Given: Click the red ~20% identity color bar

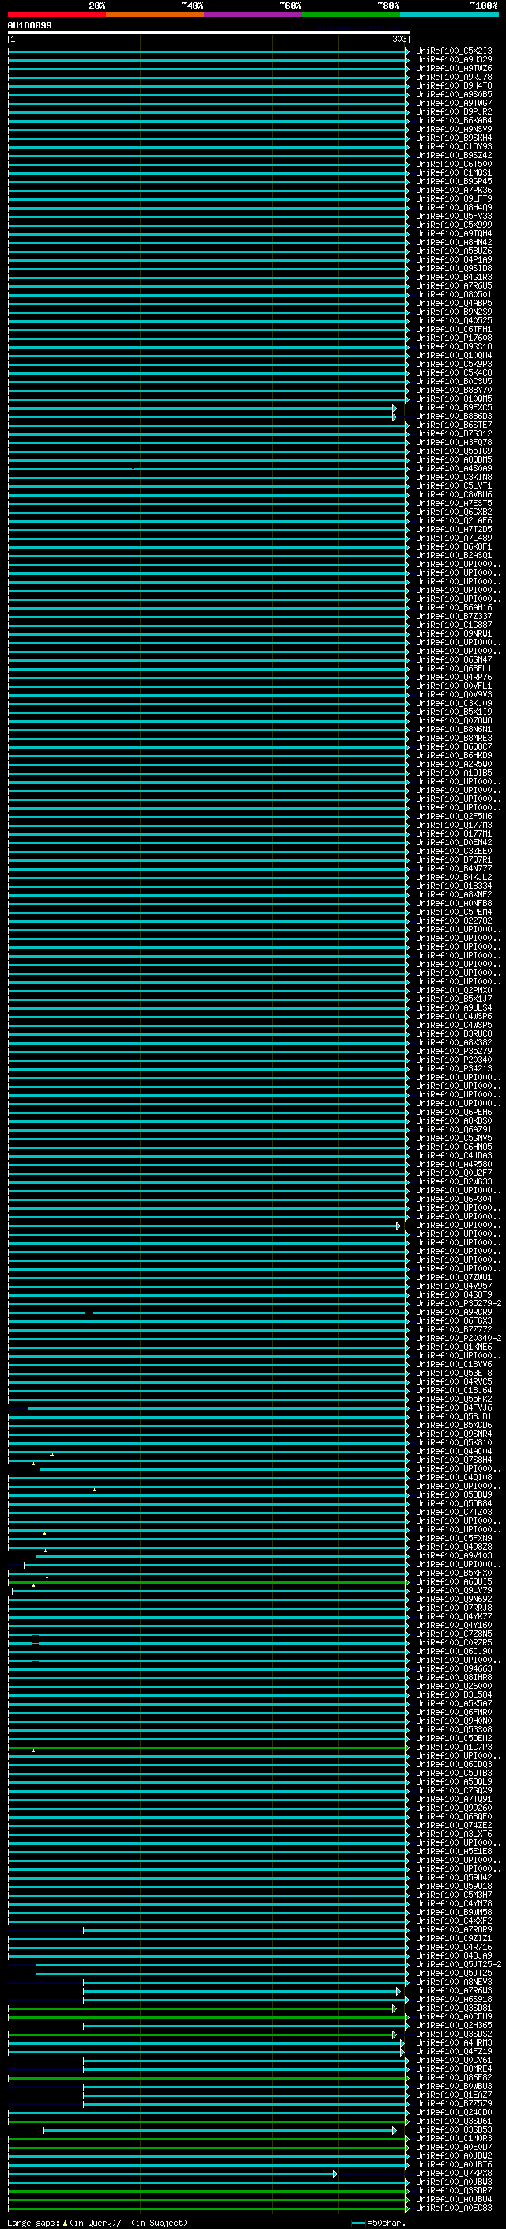Looking at the screenshot, I should click(56, 14).
